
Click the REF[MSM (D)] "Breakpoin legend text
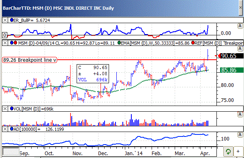[x=219, y=43]
